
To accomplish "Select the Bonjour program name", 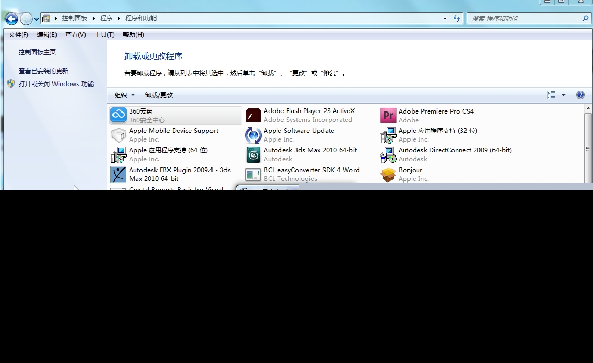I will coord(411,170).
